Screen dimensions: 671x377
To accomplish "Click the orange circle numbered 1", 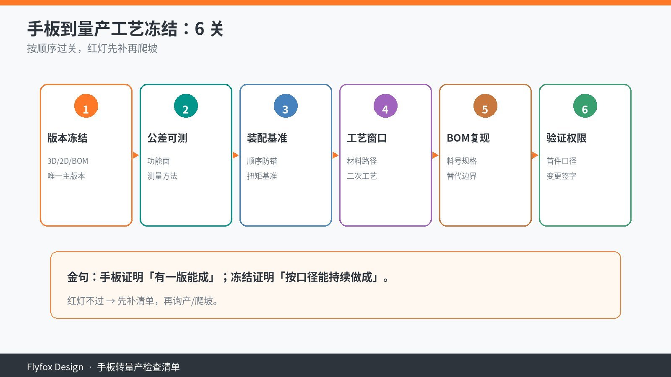I will pos(86,106).
